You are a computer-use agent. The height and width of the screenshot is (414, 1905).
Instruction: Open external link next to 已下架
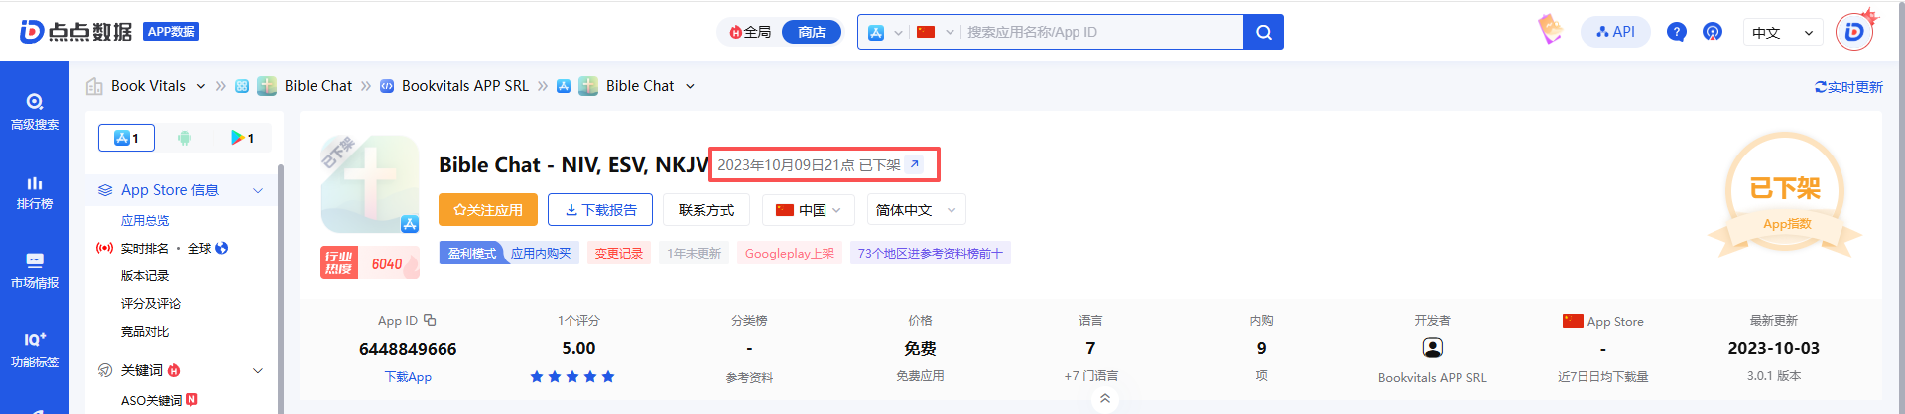pyautogui.click(x=915, y=164)
